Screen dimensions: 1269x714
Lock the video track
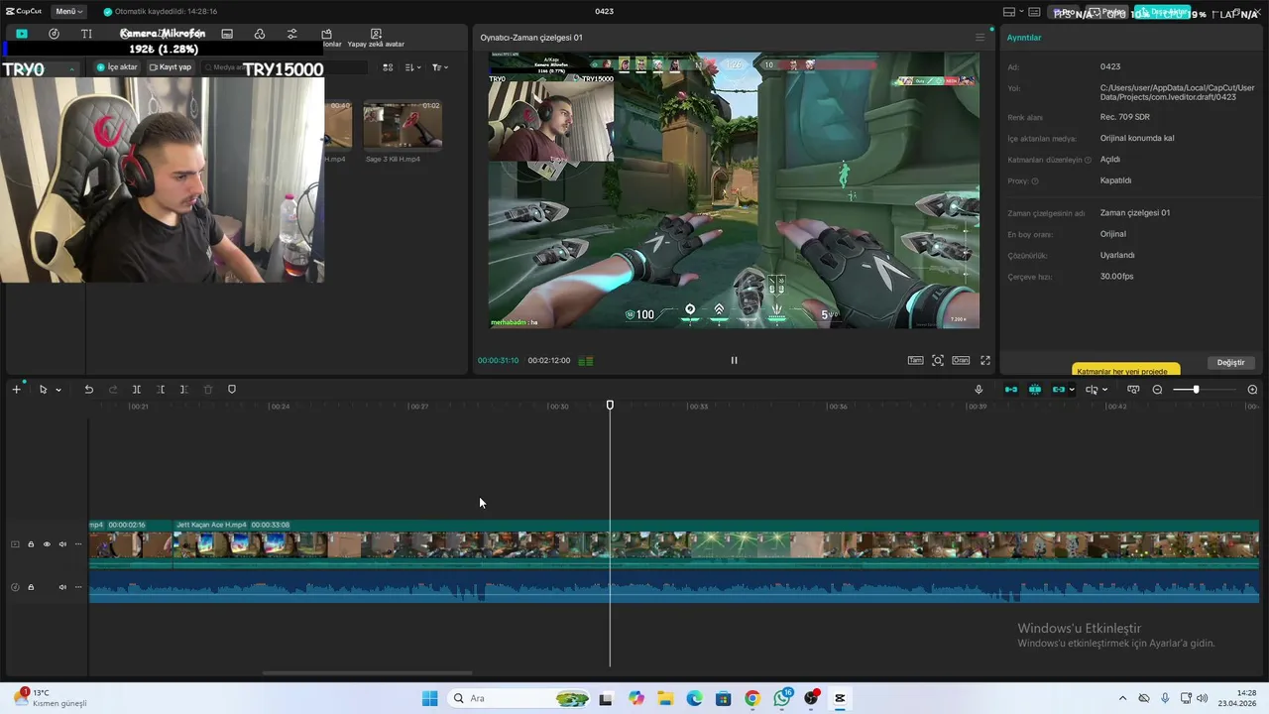[x=31, y=544]
